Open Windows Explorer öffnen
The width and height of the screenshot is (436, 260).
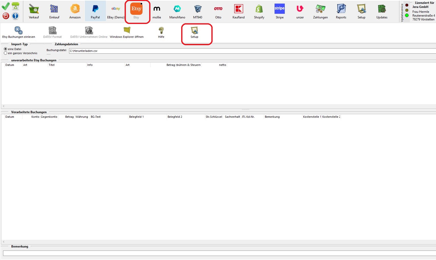(127, 32)
